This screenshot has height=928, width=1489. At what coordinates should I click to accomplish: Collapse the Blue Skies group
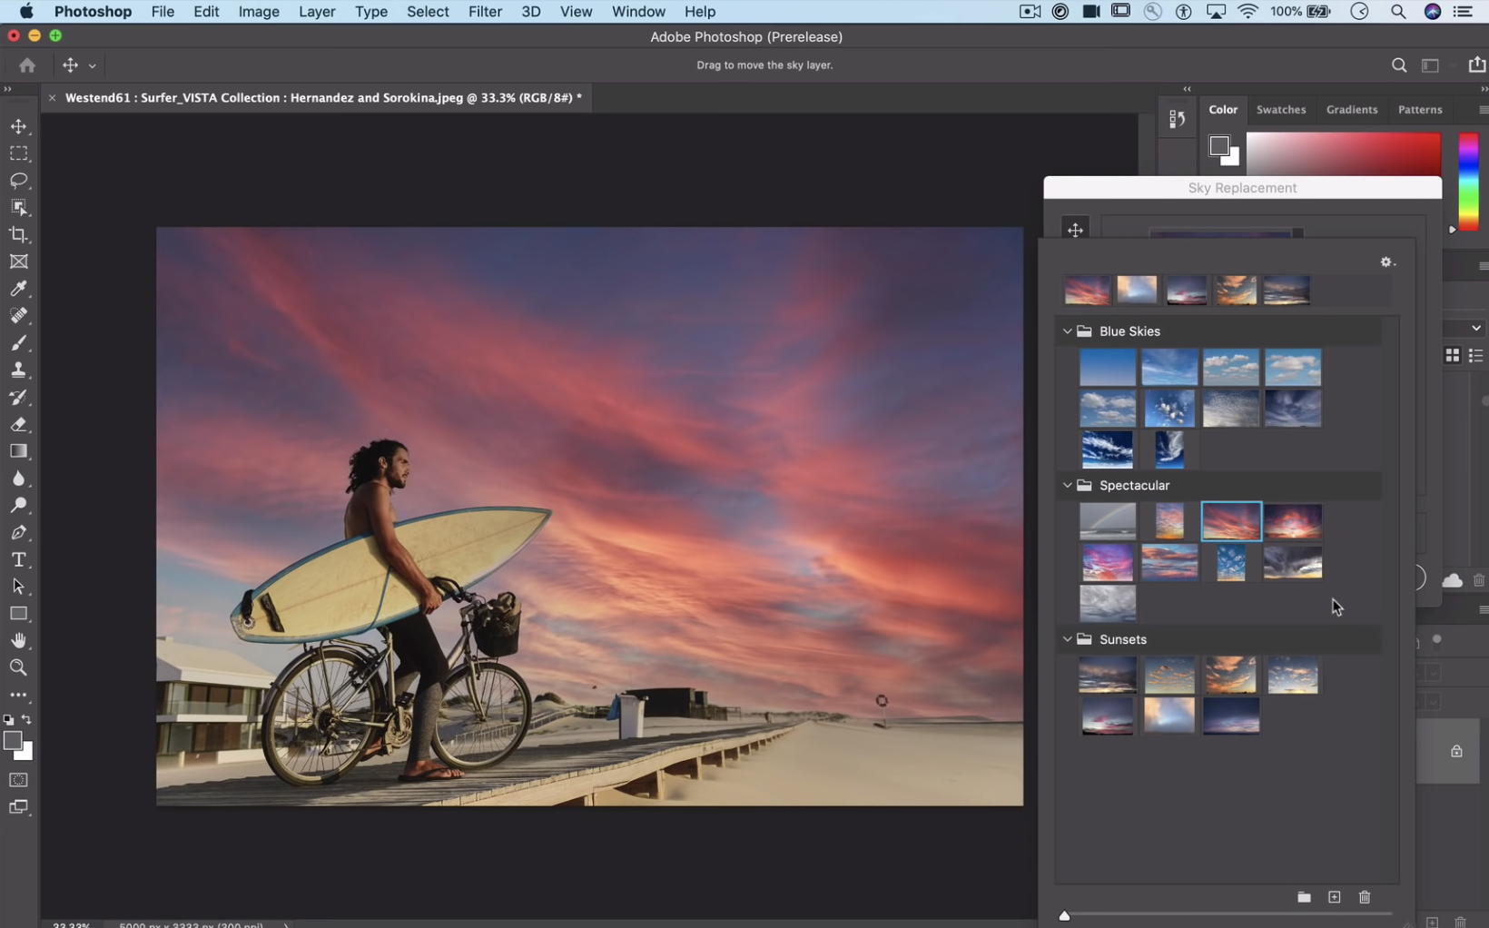tap(1068, 331)
